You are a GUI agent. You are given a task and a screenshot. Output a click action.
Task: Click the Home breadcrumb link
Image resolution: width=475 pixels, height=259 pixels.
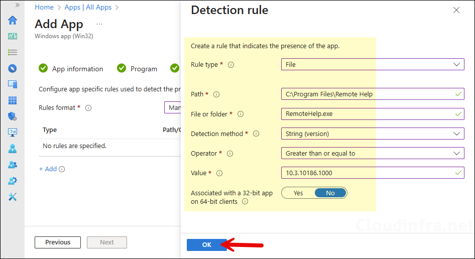click(x=44, y=7)
